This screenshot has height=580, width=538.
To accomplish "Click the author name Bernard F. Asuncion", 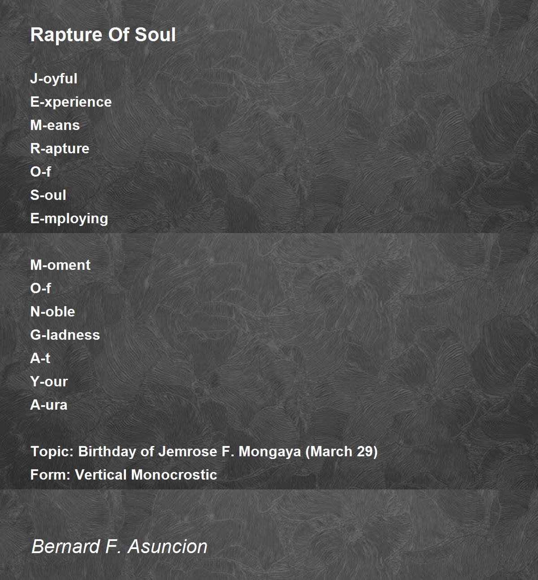I will (x=119, y=546).
